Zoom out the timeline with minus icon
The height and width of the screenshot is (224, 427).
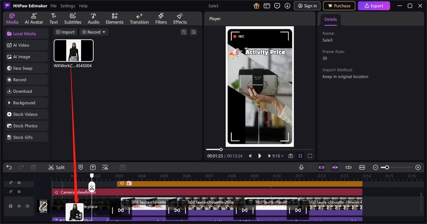click(x=375, y=168)
